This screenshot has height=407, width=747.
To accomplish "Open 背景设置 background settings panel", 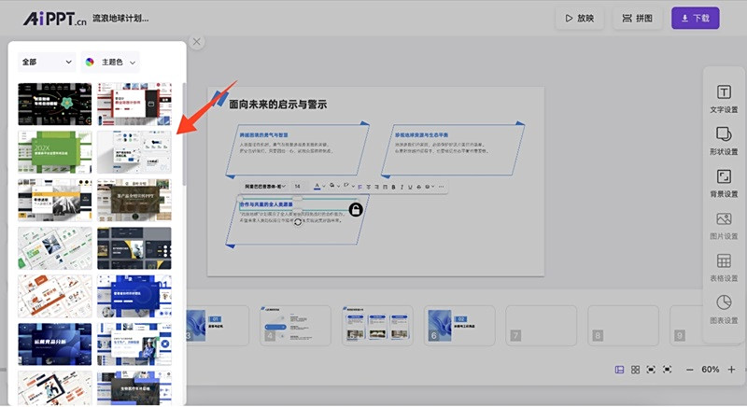I will pyautogui.click(x=724, y=182).
